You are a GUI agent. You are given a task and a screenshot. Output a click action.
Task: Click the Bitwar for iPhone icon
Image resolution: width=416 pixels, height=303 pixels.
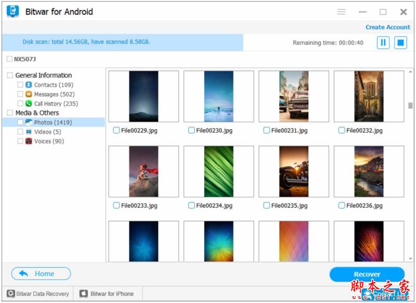coord(84,294)
